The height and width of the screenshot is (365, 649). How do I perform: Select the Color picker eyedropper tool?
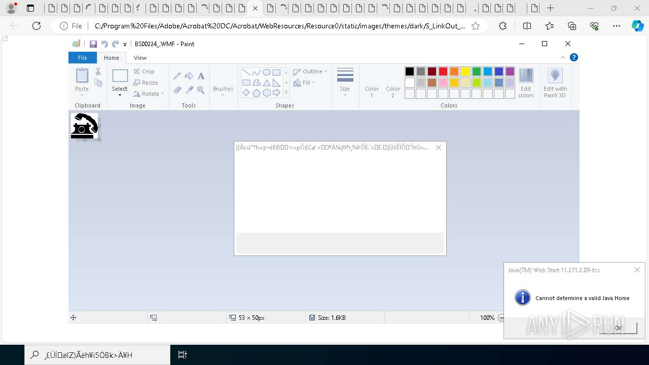point(189,90)
